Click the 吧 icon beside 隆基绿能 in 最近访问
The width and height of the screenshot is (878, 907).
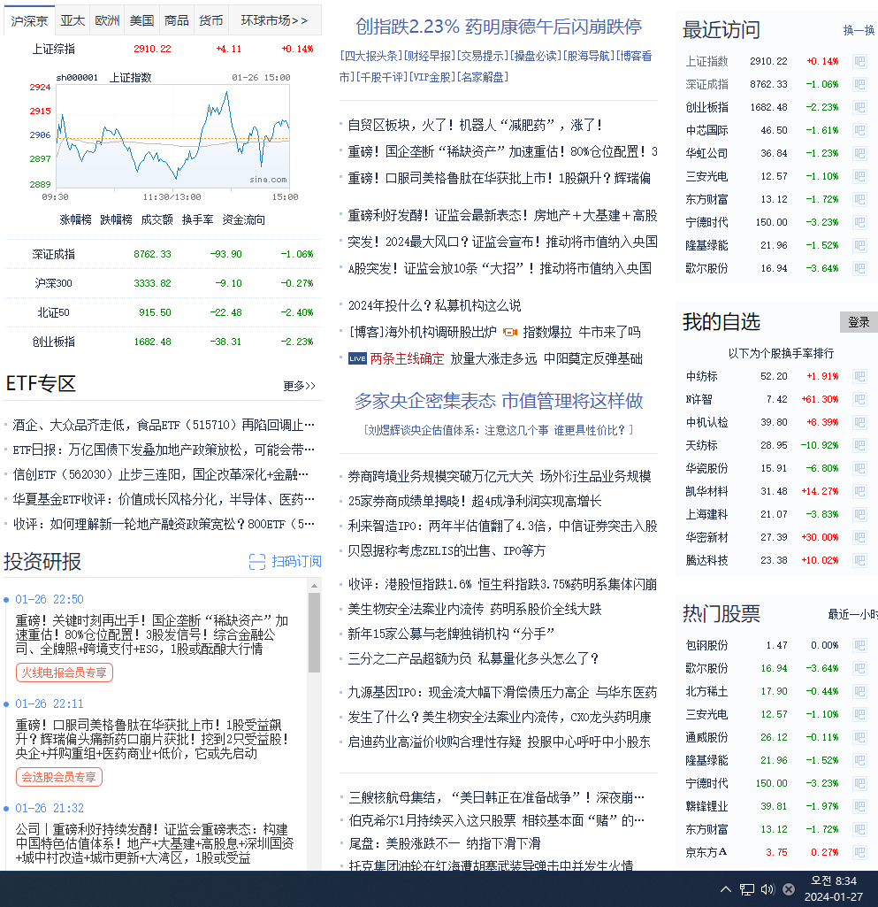859,245
